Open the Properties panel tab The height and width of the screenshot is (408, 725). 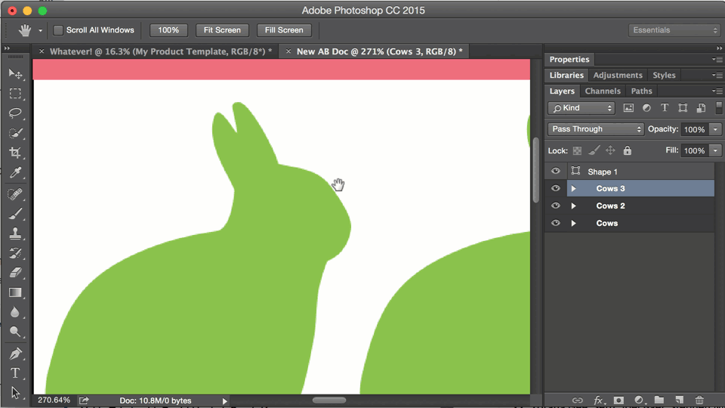569,59
